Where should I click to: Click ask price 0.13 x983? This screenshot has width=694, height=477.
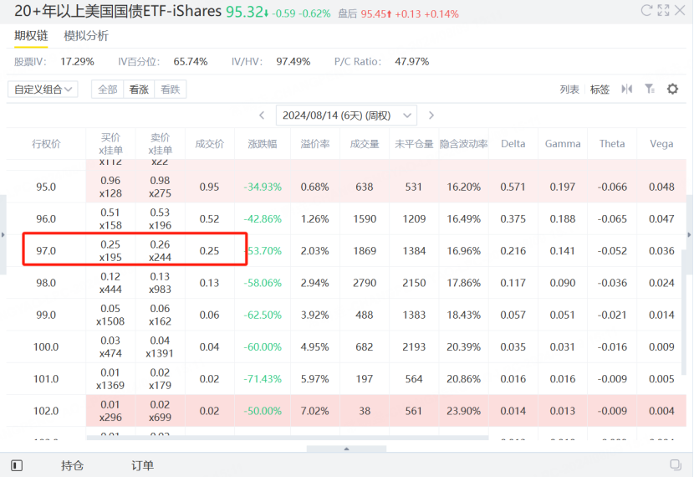tap(161, 283)
